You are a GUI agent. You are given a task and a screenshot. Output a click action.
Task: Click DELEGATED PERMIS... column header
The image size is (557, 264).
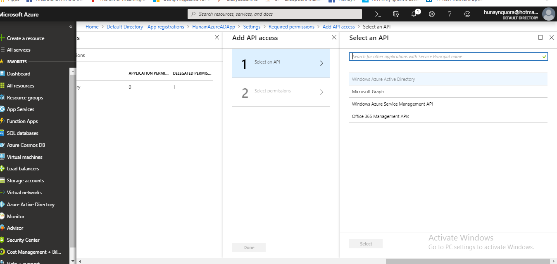pos(192,73)
